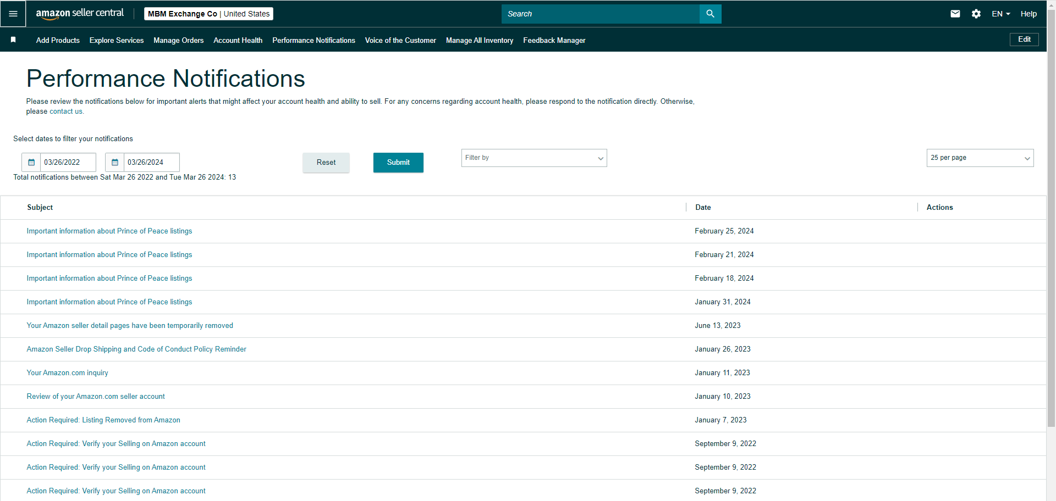
Task: Open the settings gear icon
Action: pyautogui.click(x=976, y=14)
